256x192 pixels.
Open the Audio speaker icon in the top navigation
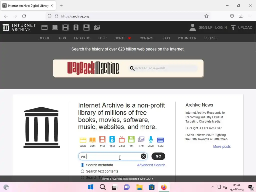(76, 27)
